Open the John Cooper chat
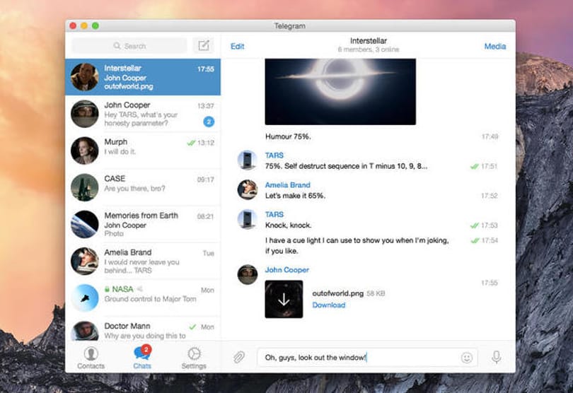 (x=143, y=114)
